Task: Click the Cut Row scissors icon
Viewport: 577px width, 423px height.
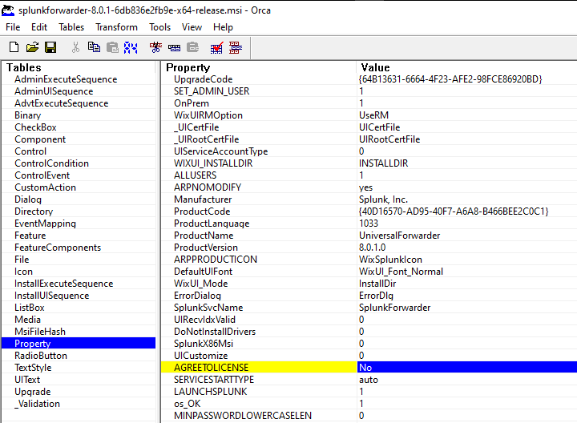Action: coord(155,48)
